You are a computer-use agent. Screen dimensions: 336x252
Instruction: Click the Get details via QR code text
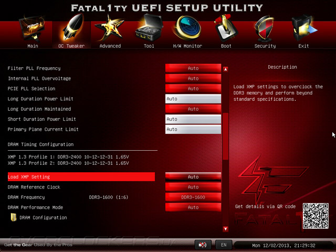265,206
